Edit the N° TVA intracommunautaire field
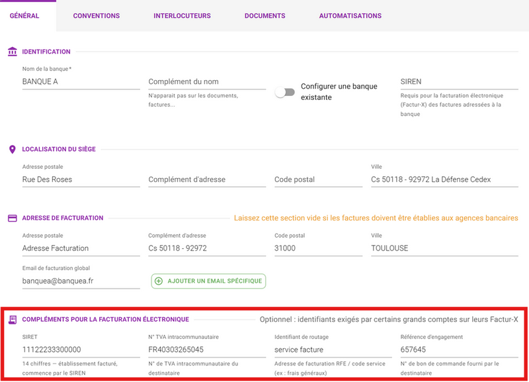529x382 pixels. 207,350
